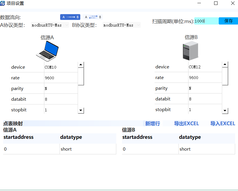
Task: Click the scroll-up arrow of source B list
Action: tap(225, 64)
